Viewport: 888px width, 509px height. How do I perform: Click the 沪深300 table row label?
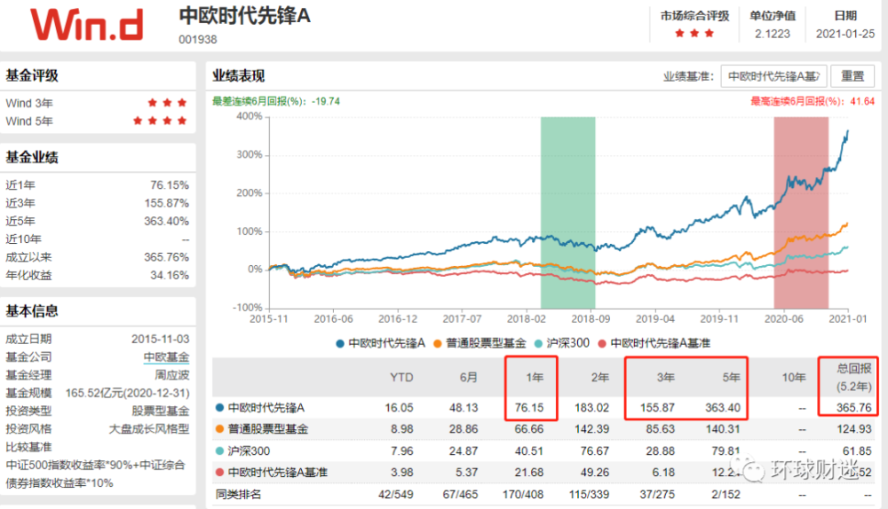coord(249,450)
